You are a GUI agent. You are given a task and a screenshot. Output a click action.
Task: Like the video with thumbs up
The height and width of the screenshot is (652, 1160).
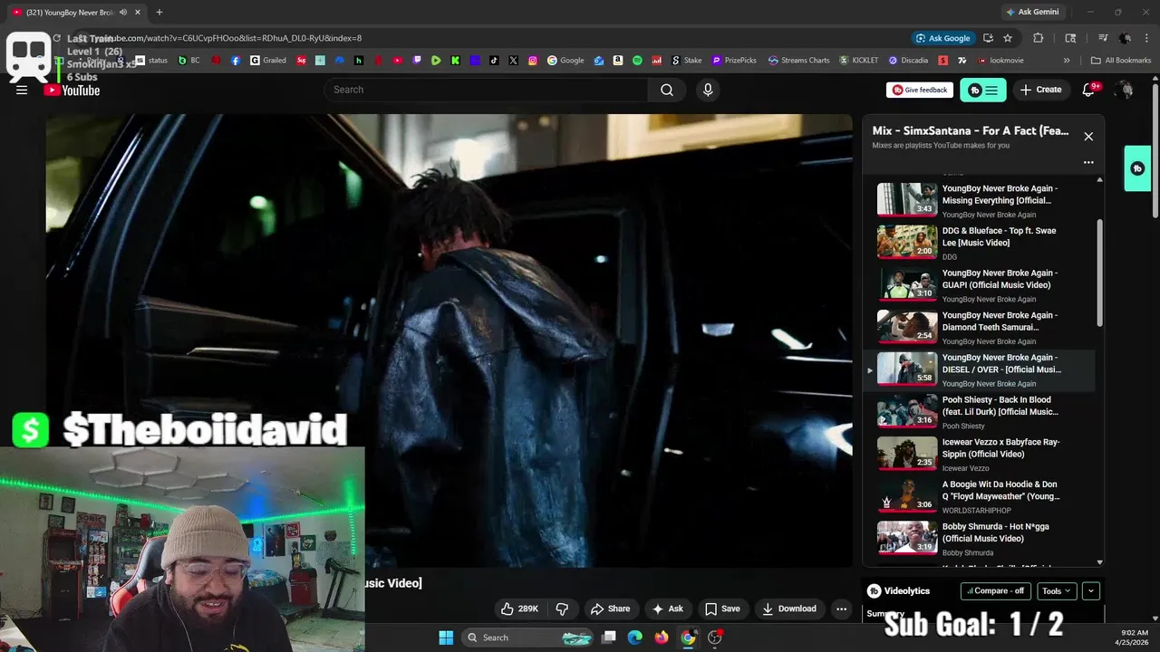click(520, 609)
